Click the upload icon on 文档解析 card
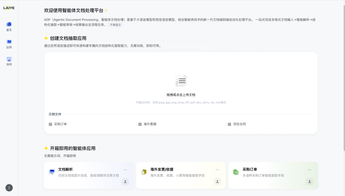 click(125, 181)
